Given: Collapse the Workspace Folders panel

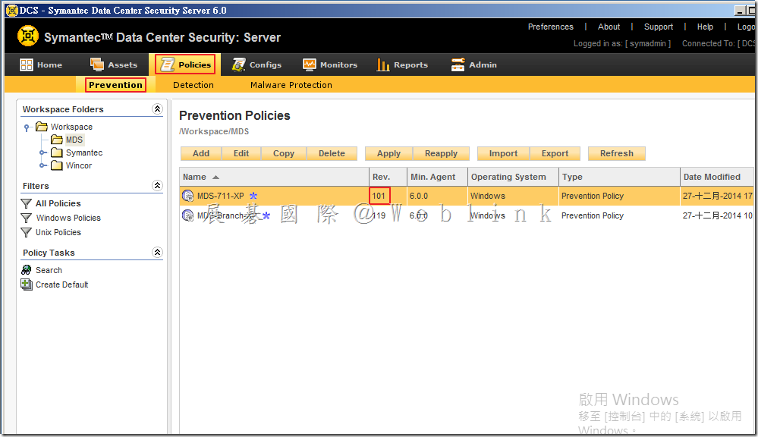Looking at the screenshot, I should point(157,108).
